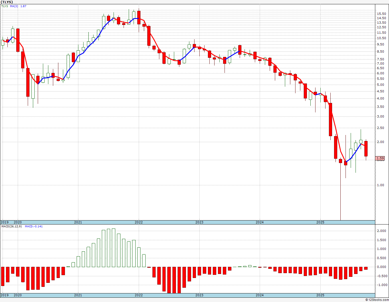Click 2020 on the MACD panel time axis
Image resolution: width=389 pixels, height=302 pixels.
click(18, 295)
